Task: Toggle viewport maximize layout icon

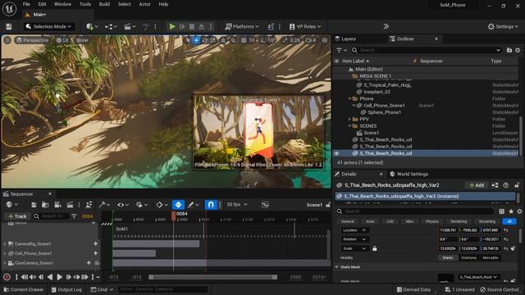Action: point(325,40)
